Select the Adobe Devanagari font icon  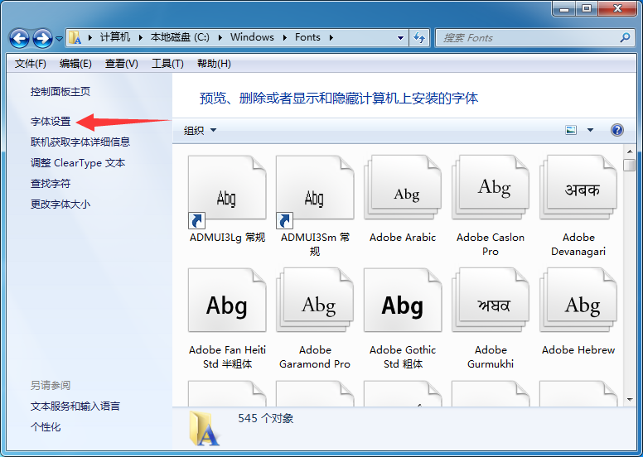click(x=578, y=188)
